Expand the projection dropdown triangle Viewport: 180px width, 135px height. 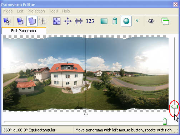(137, 21)
